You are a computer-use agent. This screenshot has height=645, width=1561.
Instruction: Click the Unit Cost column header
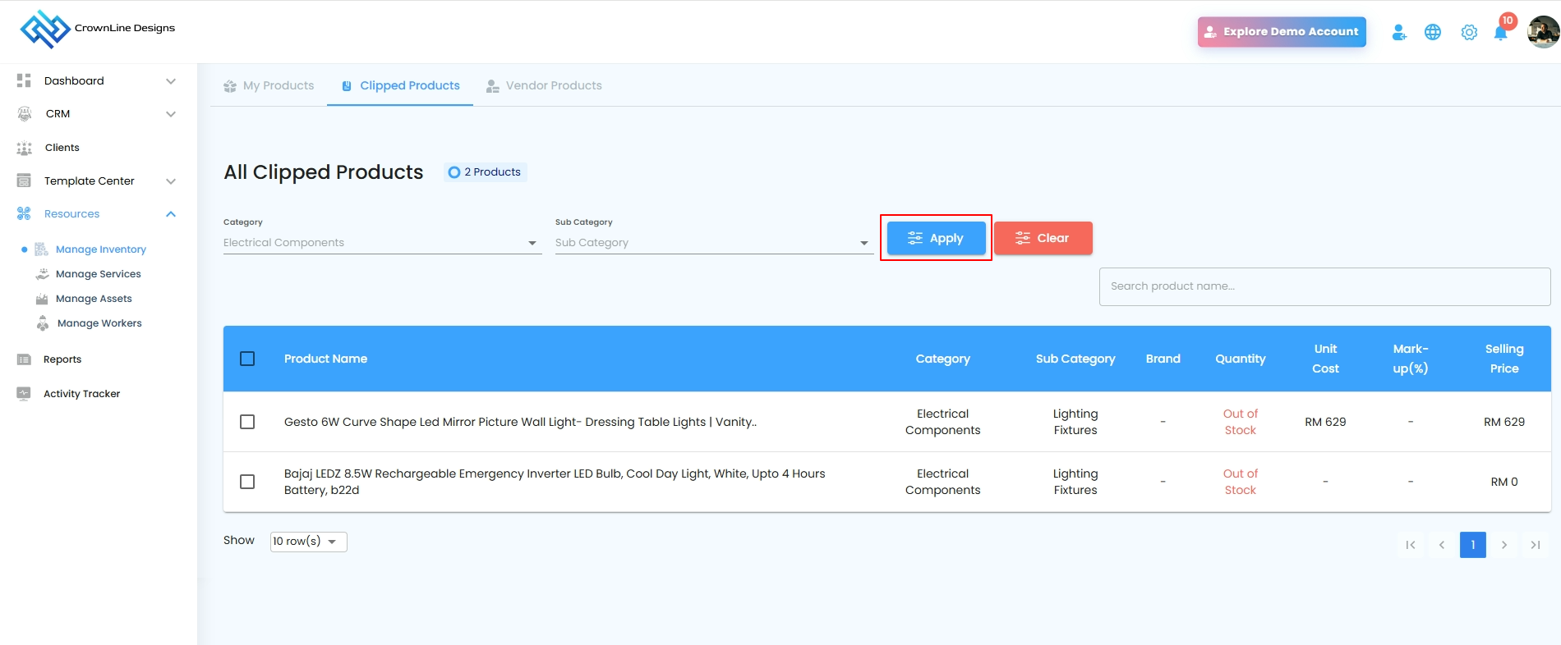[1325, 359]
